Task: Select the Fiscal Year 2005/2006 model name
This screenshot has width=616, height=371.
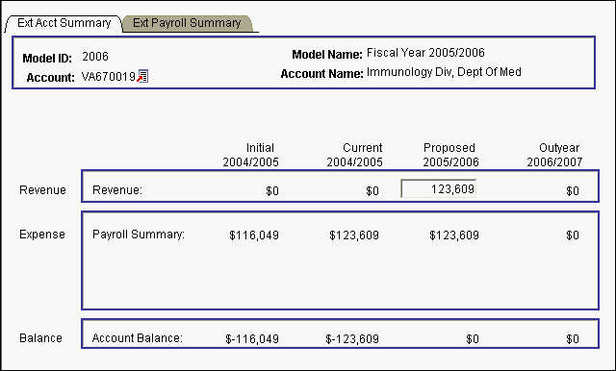Action: tap(425, 53)
